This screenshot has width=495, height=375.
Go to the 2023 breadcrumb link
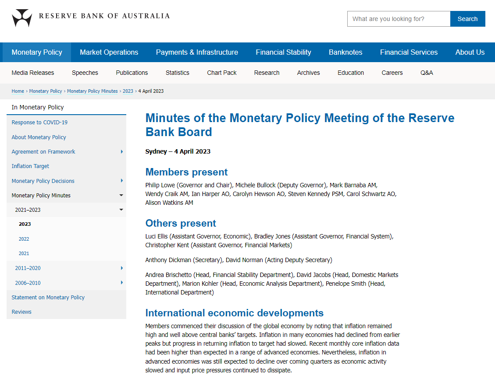tap(128, 91)
